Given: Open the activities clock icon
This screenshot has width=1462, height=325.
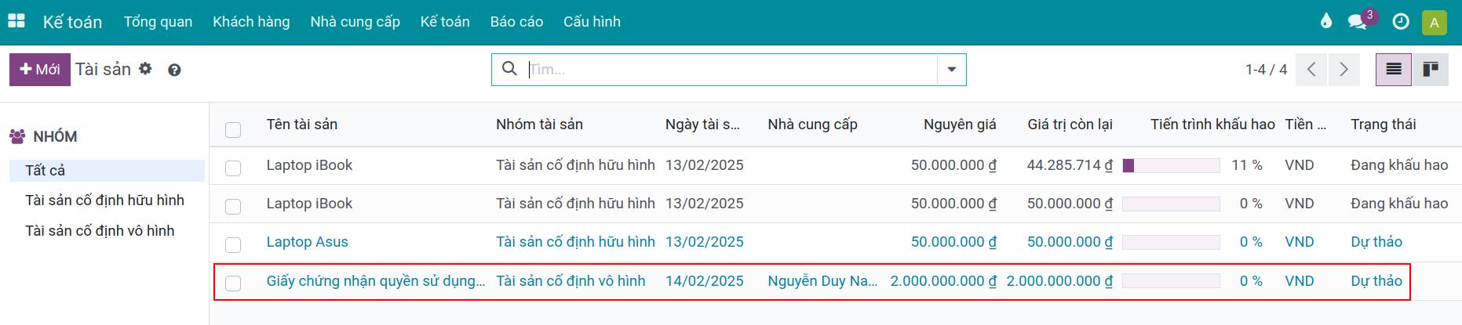Looking at the screenshot, I should 1401,22.
